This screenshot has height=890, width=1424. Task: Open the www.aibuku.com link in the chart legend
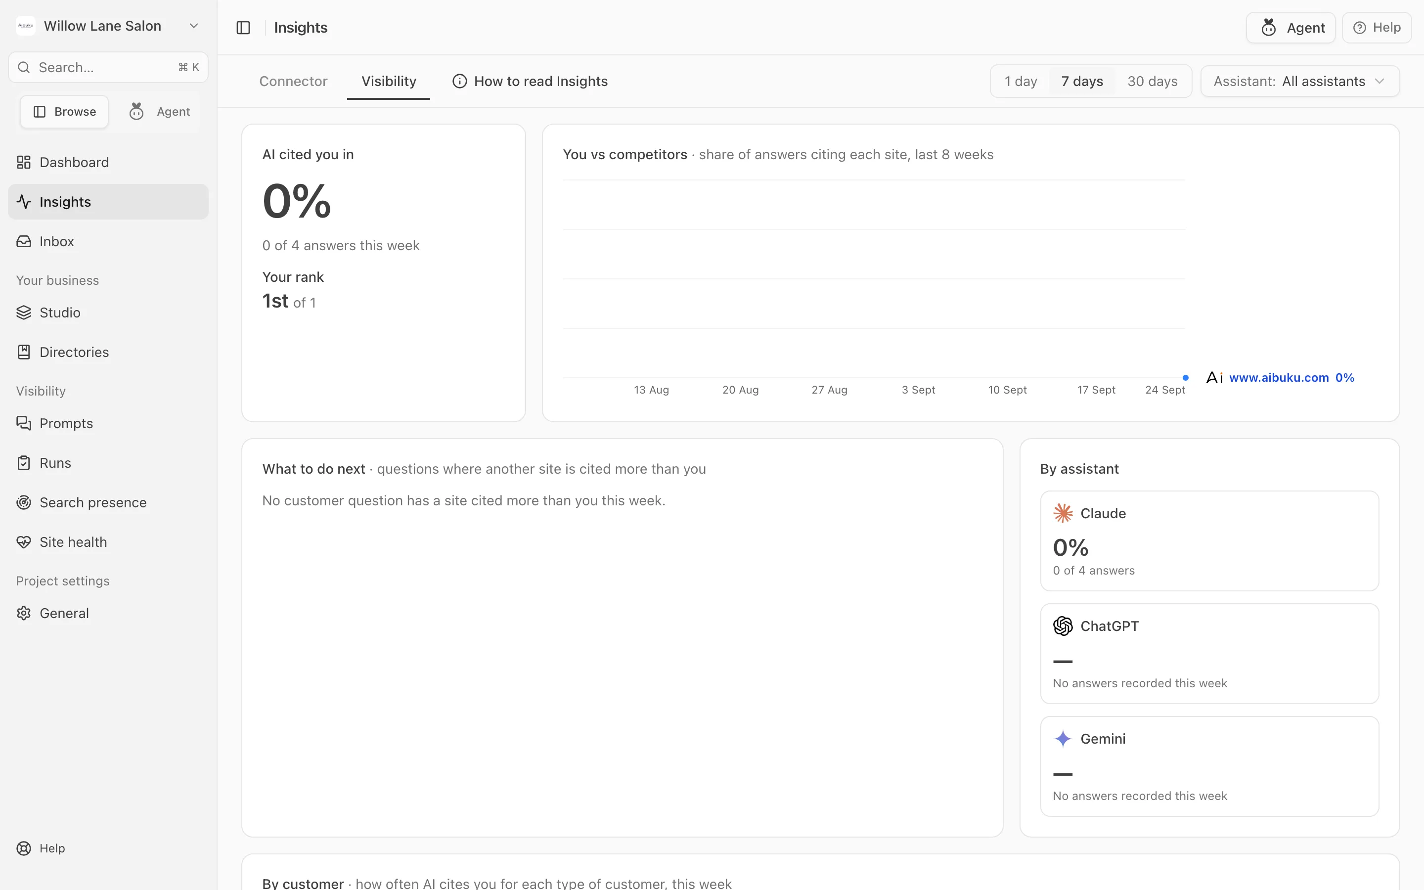pos(1279,378)
